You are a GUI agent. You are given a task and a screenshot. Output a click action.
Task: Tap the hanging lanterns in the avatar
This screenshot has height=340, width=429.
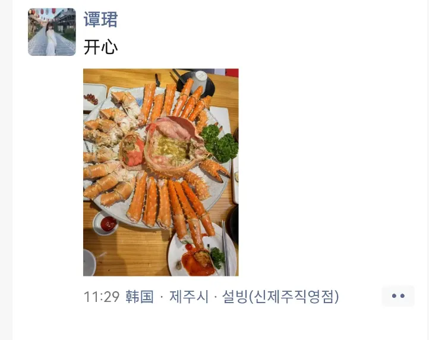43,11
